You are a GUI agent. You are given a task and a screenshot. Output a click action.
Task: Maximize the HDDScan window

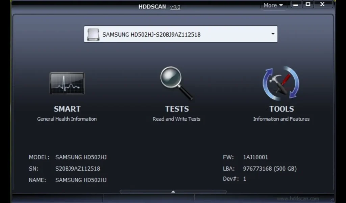pos(308,4)
